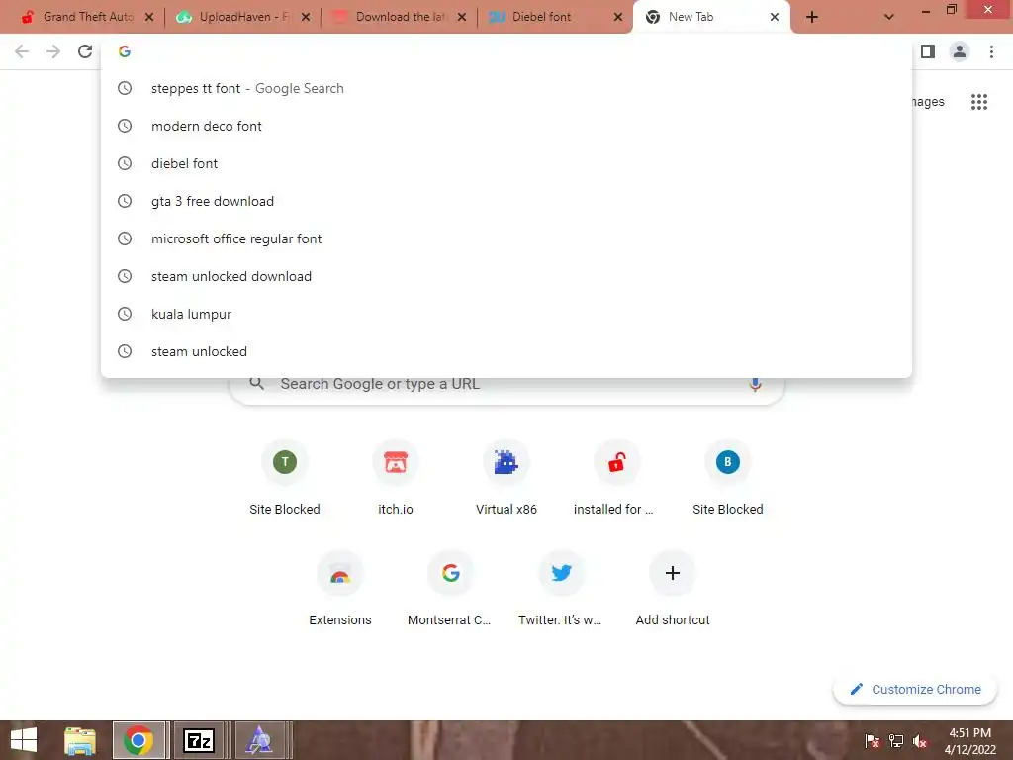
Task: Expand the tab search dropdown arrow
Action: [x=889, y=18]
